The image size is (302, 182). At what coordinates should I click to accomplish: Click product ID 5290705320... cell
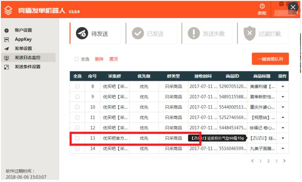point(233,86)
